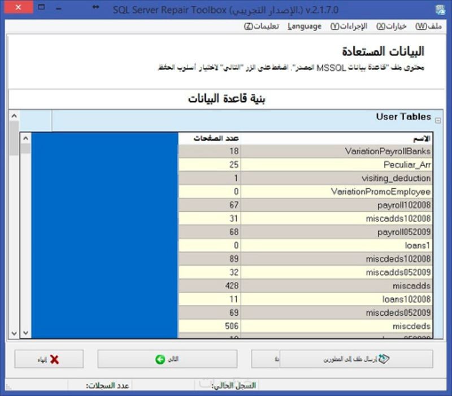Image resolution: width=452 pixels, height=396 pixels.
Task: Select the miscdeds table row
Action: [x=306, y=326]
